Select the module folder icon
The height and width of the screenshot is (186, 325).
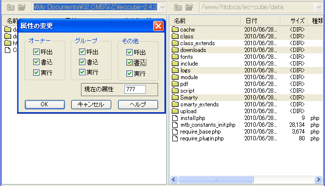175,77
